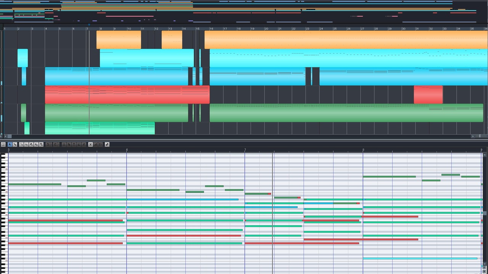Click piano roll vertical scroll-up arrow

[x=485, y=155]
